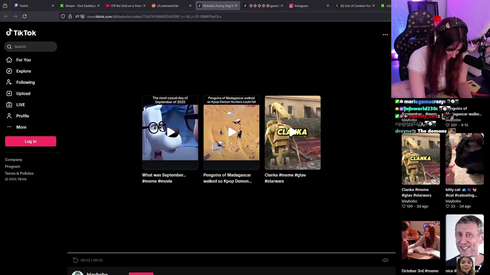Screen dimensions: 490x275
Task: Expand the Terms & Policies section
Action: (x=19, y=173)
